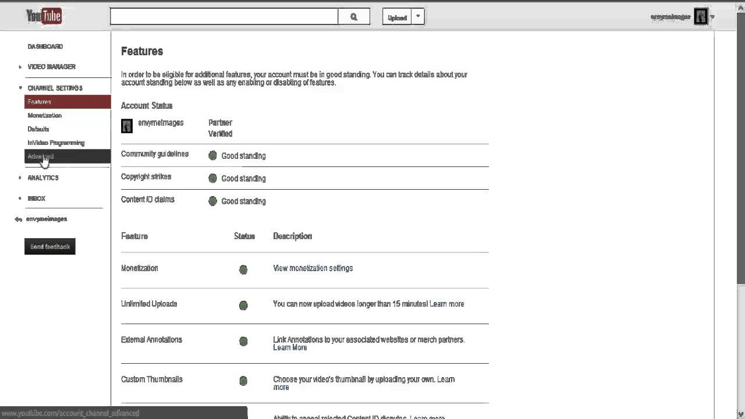The height and width of the screenshot is (419, 745).
Task: Click the Copyright strikes row label
Action: 146,176
